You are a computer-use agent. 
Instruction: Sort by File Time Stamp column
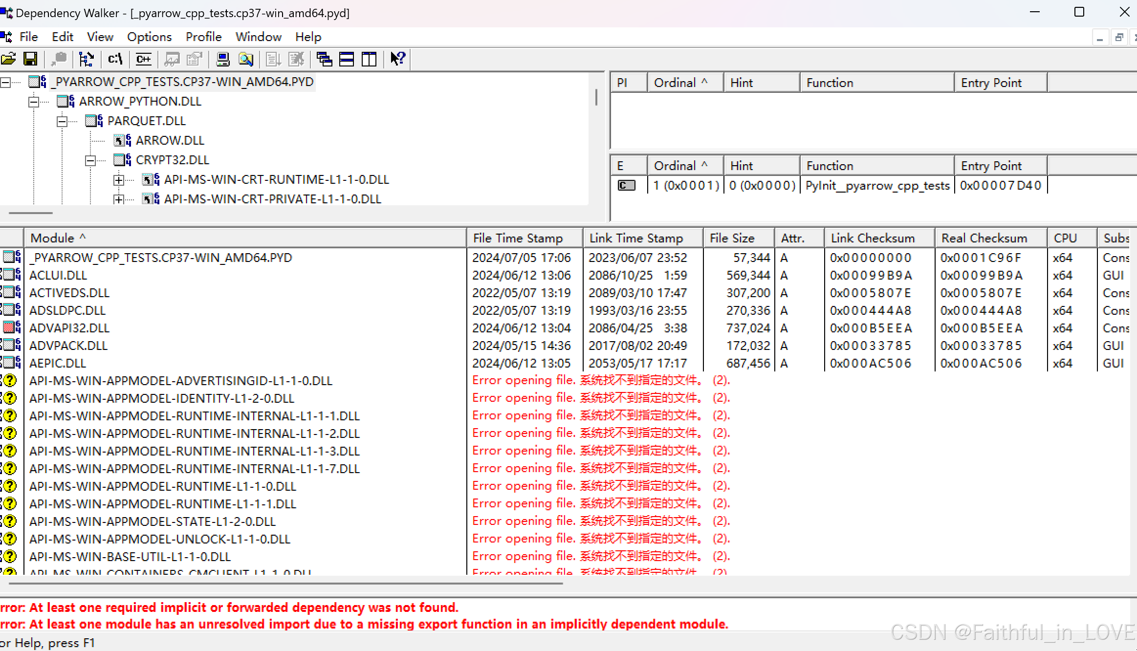[x=518, y=238]
